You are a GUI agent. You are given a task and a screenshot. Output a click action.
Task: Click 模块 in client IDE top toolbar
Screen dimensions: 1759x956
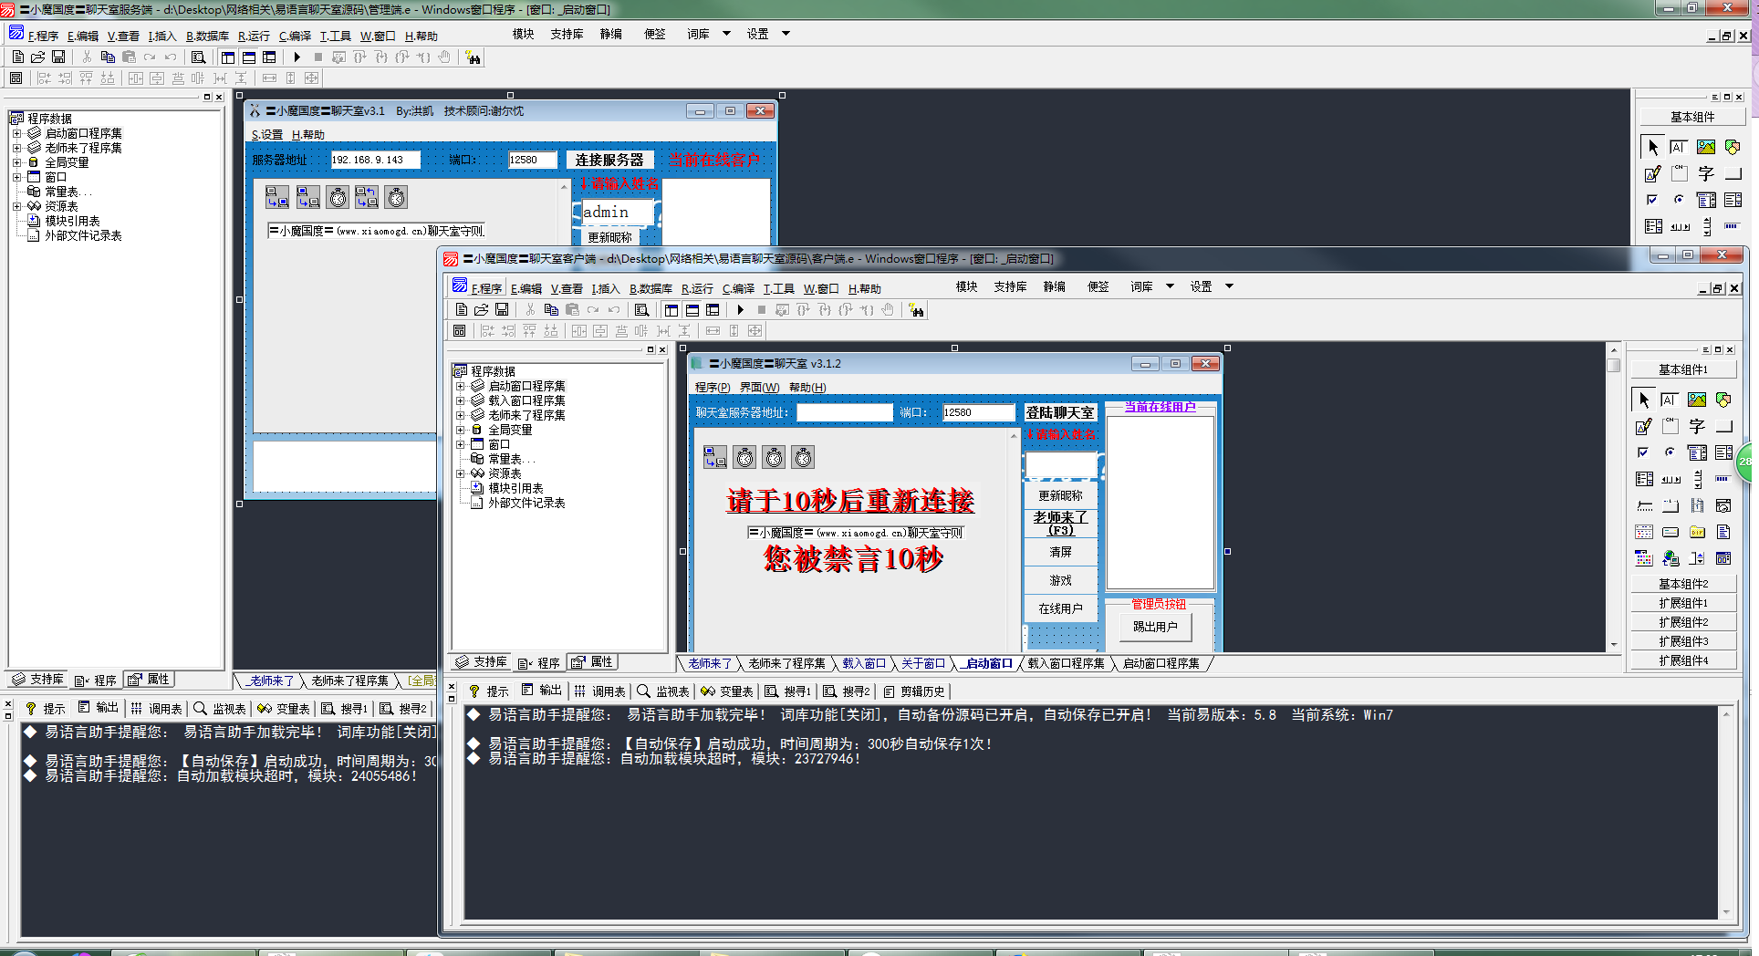point(966,286)
